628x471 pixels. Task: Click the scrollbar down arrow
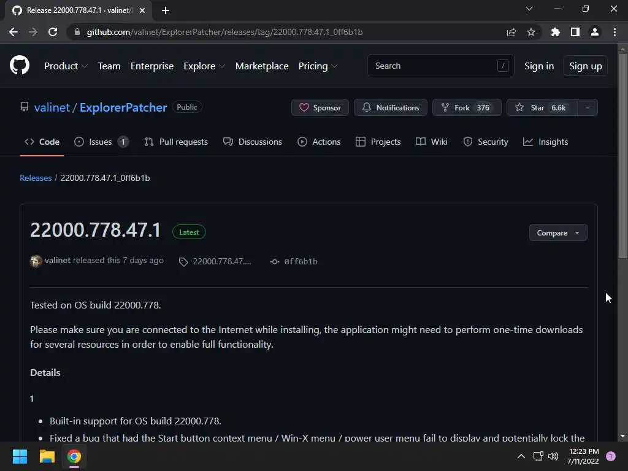tap(622, 436)
